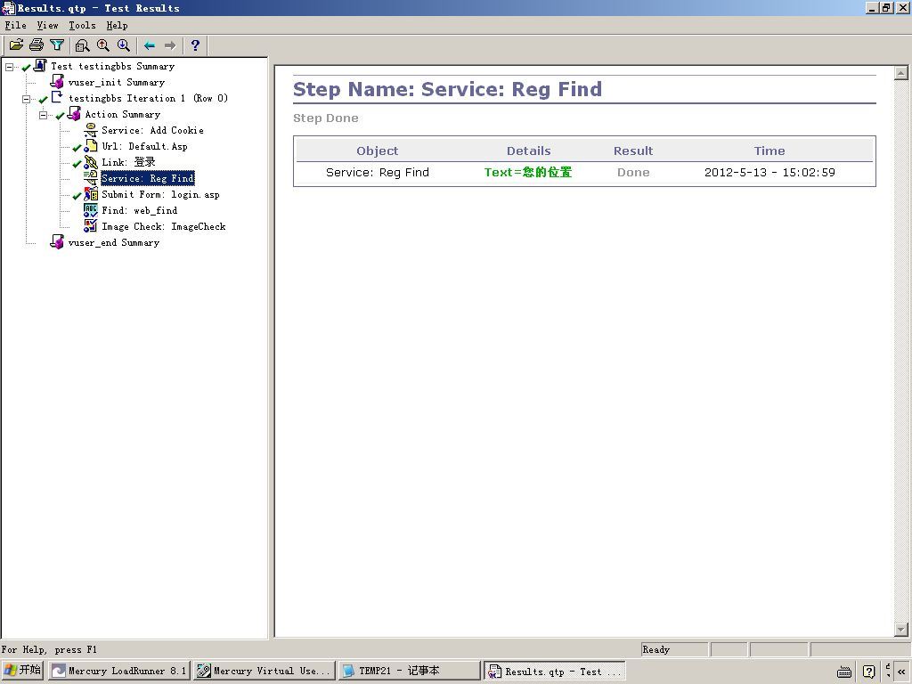The image size is (912, 684).
Task: Click the Image Check icon
Action: click(x=91, y=226)
